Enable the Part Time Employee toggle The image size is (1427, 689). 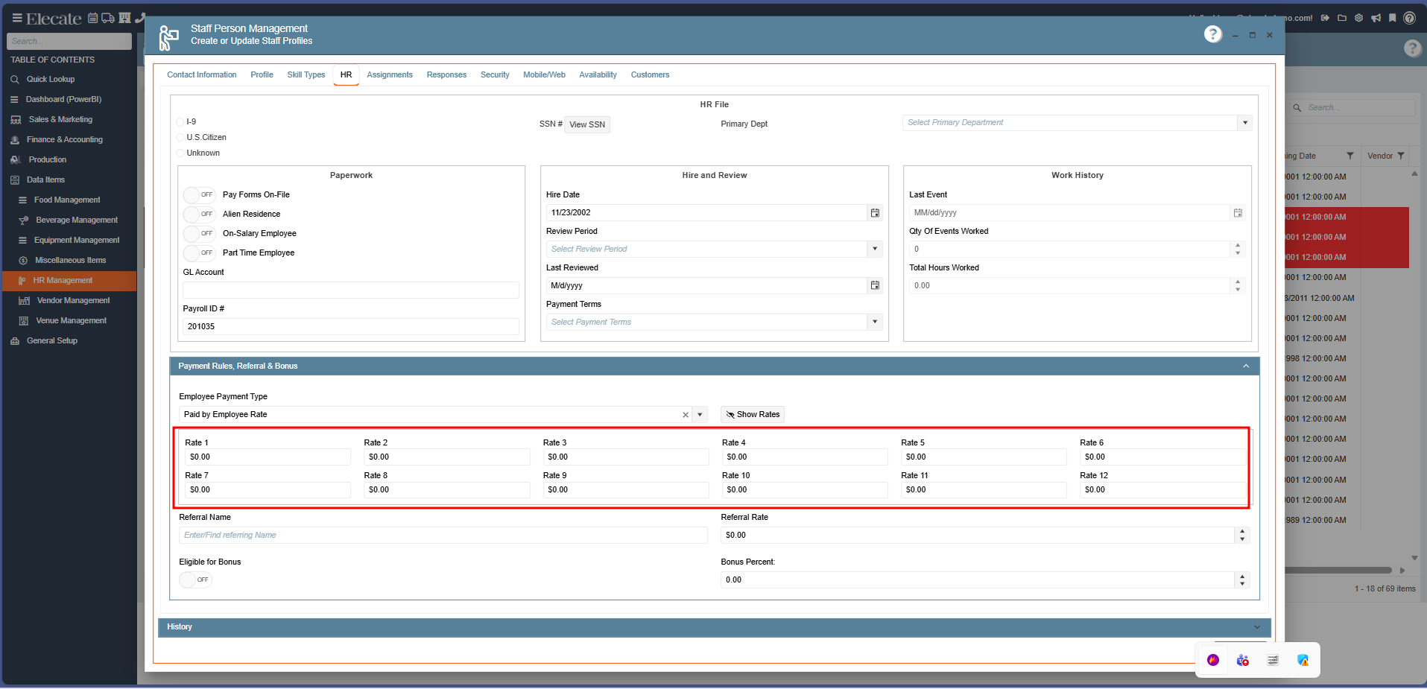tap(199, 253)
